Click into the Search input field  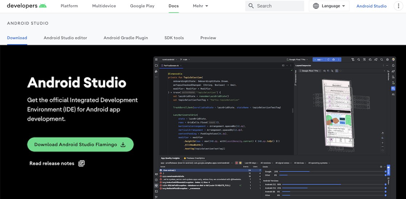coord(275,6)
